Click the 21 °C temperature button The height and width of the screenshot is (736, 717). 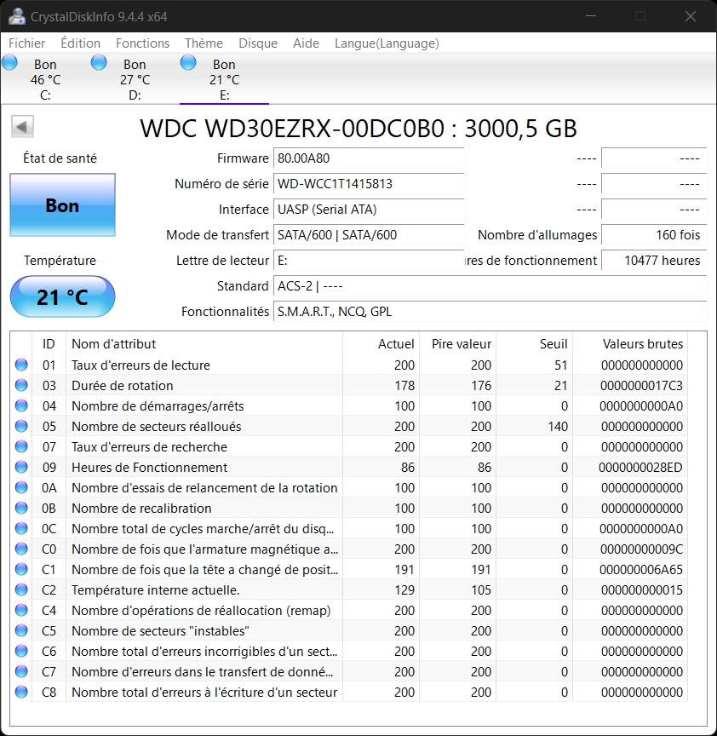(x=62, y=297)
